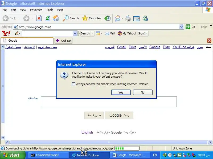
Task: Expand the pencil icon dropdown arrow
Action: (x=20, y=33)
